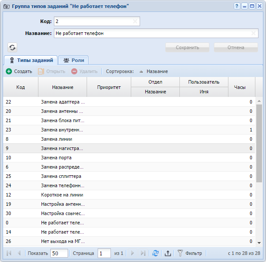This screenshot has height=262, width=266.
Task: Toggle sort direction arrow next to Название
Action: (141, 72)
